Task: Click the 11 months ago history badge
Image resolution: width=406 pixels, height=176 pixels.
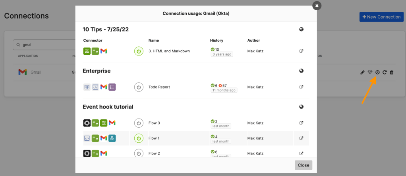Action: click(224, 90)
